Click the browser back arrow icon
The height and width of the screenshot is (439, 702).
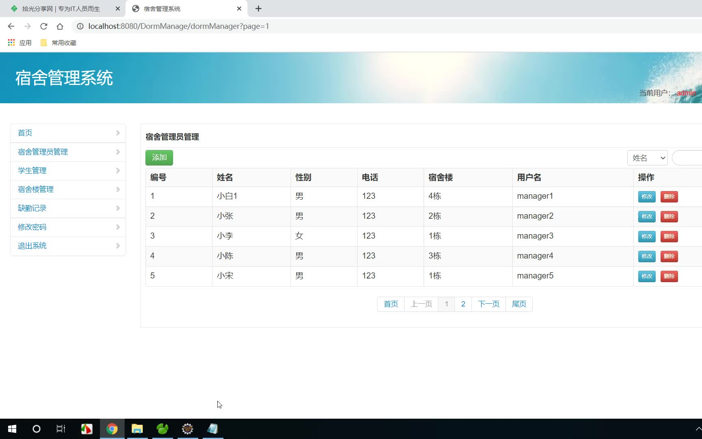point(11,26)
